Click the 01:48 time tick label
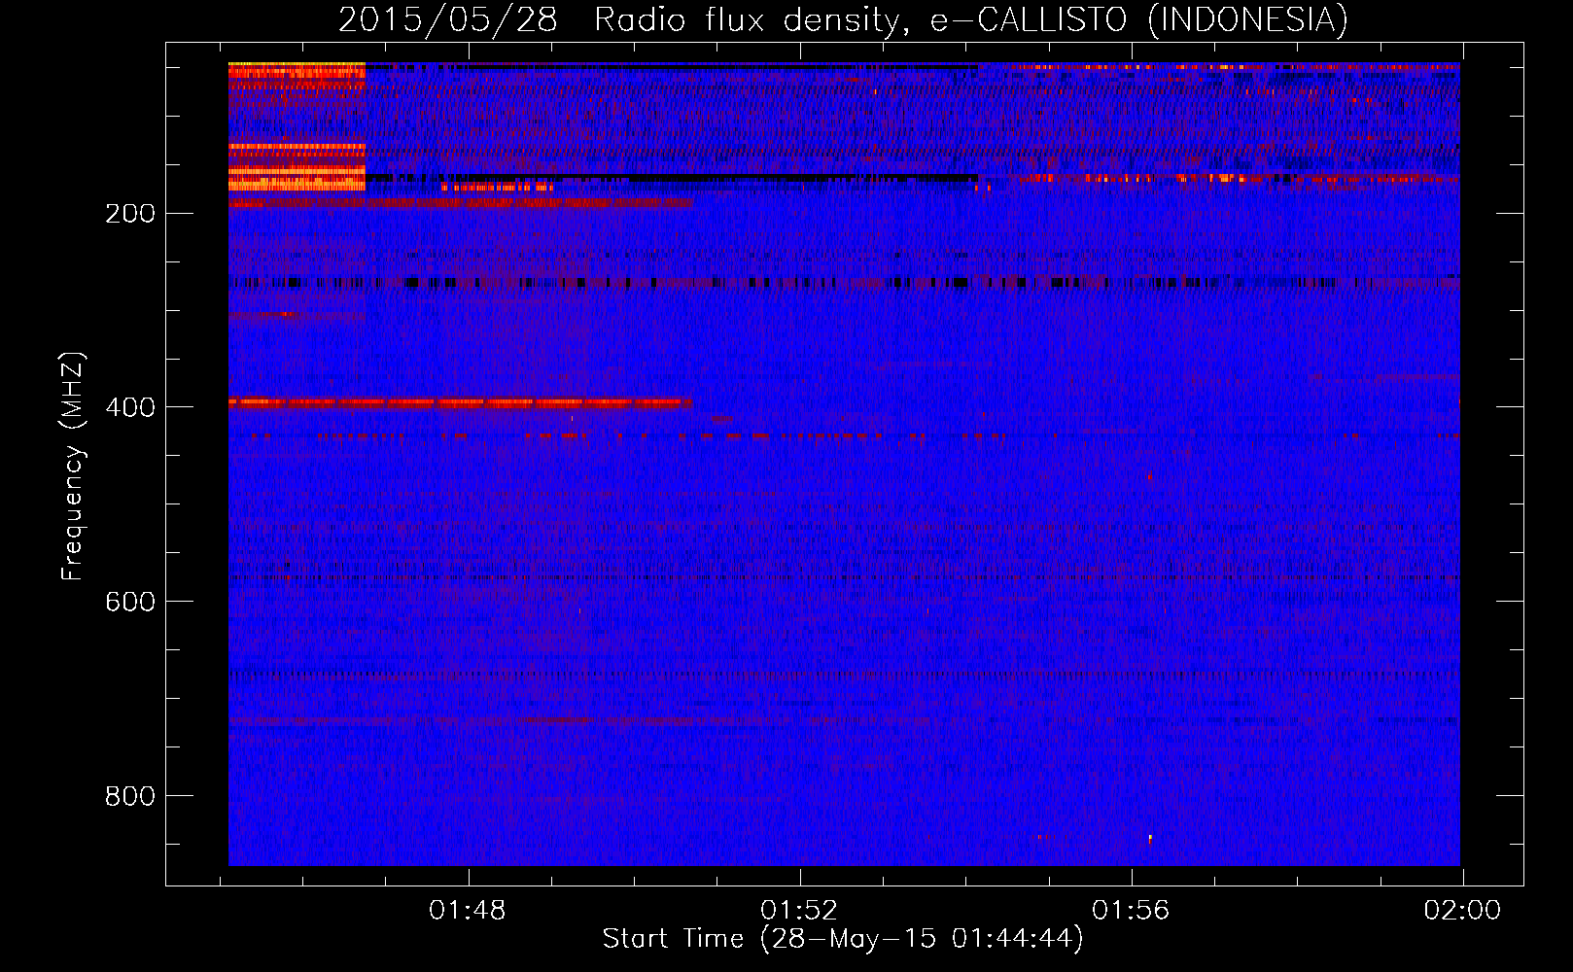The width and height of the screenshot is (1573, 972). point(468,911)
